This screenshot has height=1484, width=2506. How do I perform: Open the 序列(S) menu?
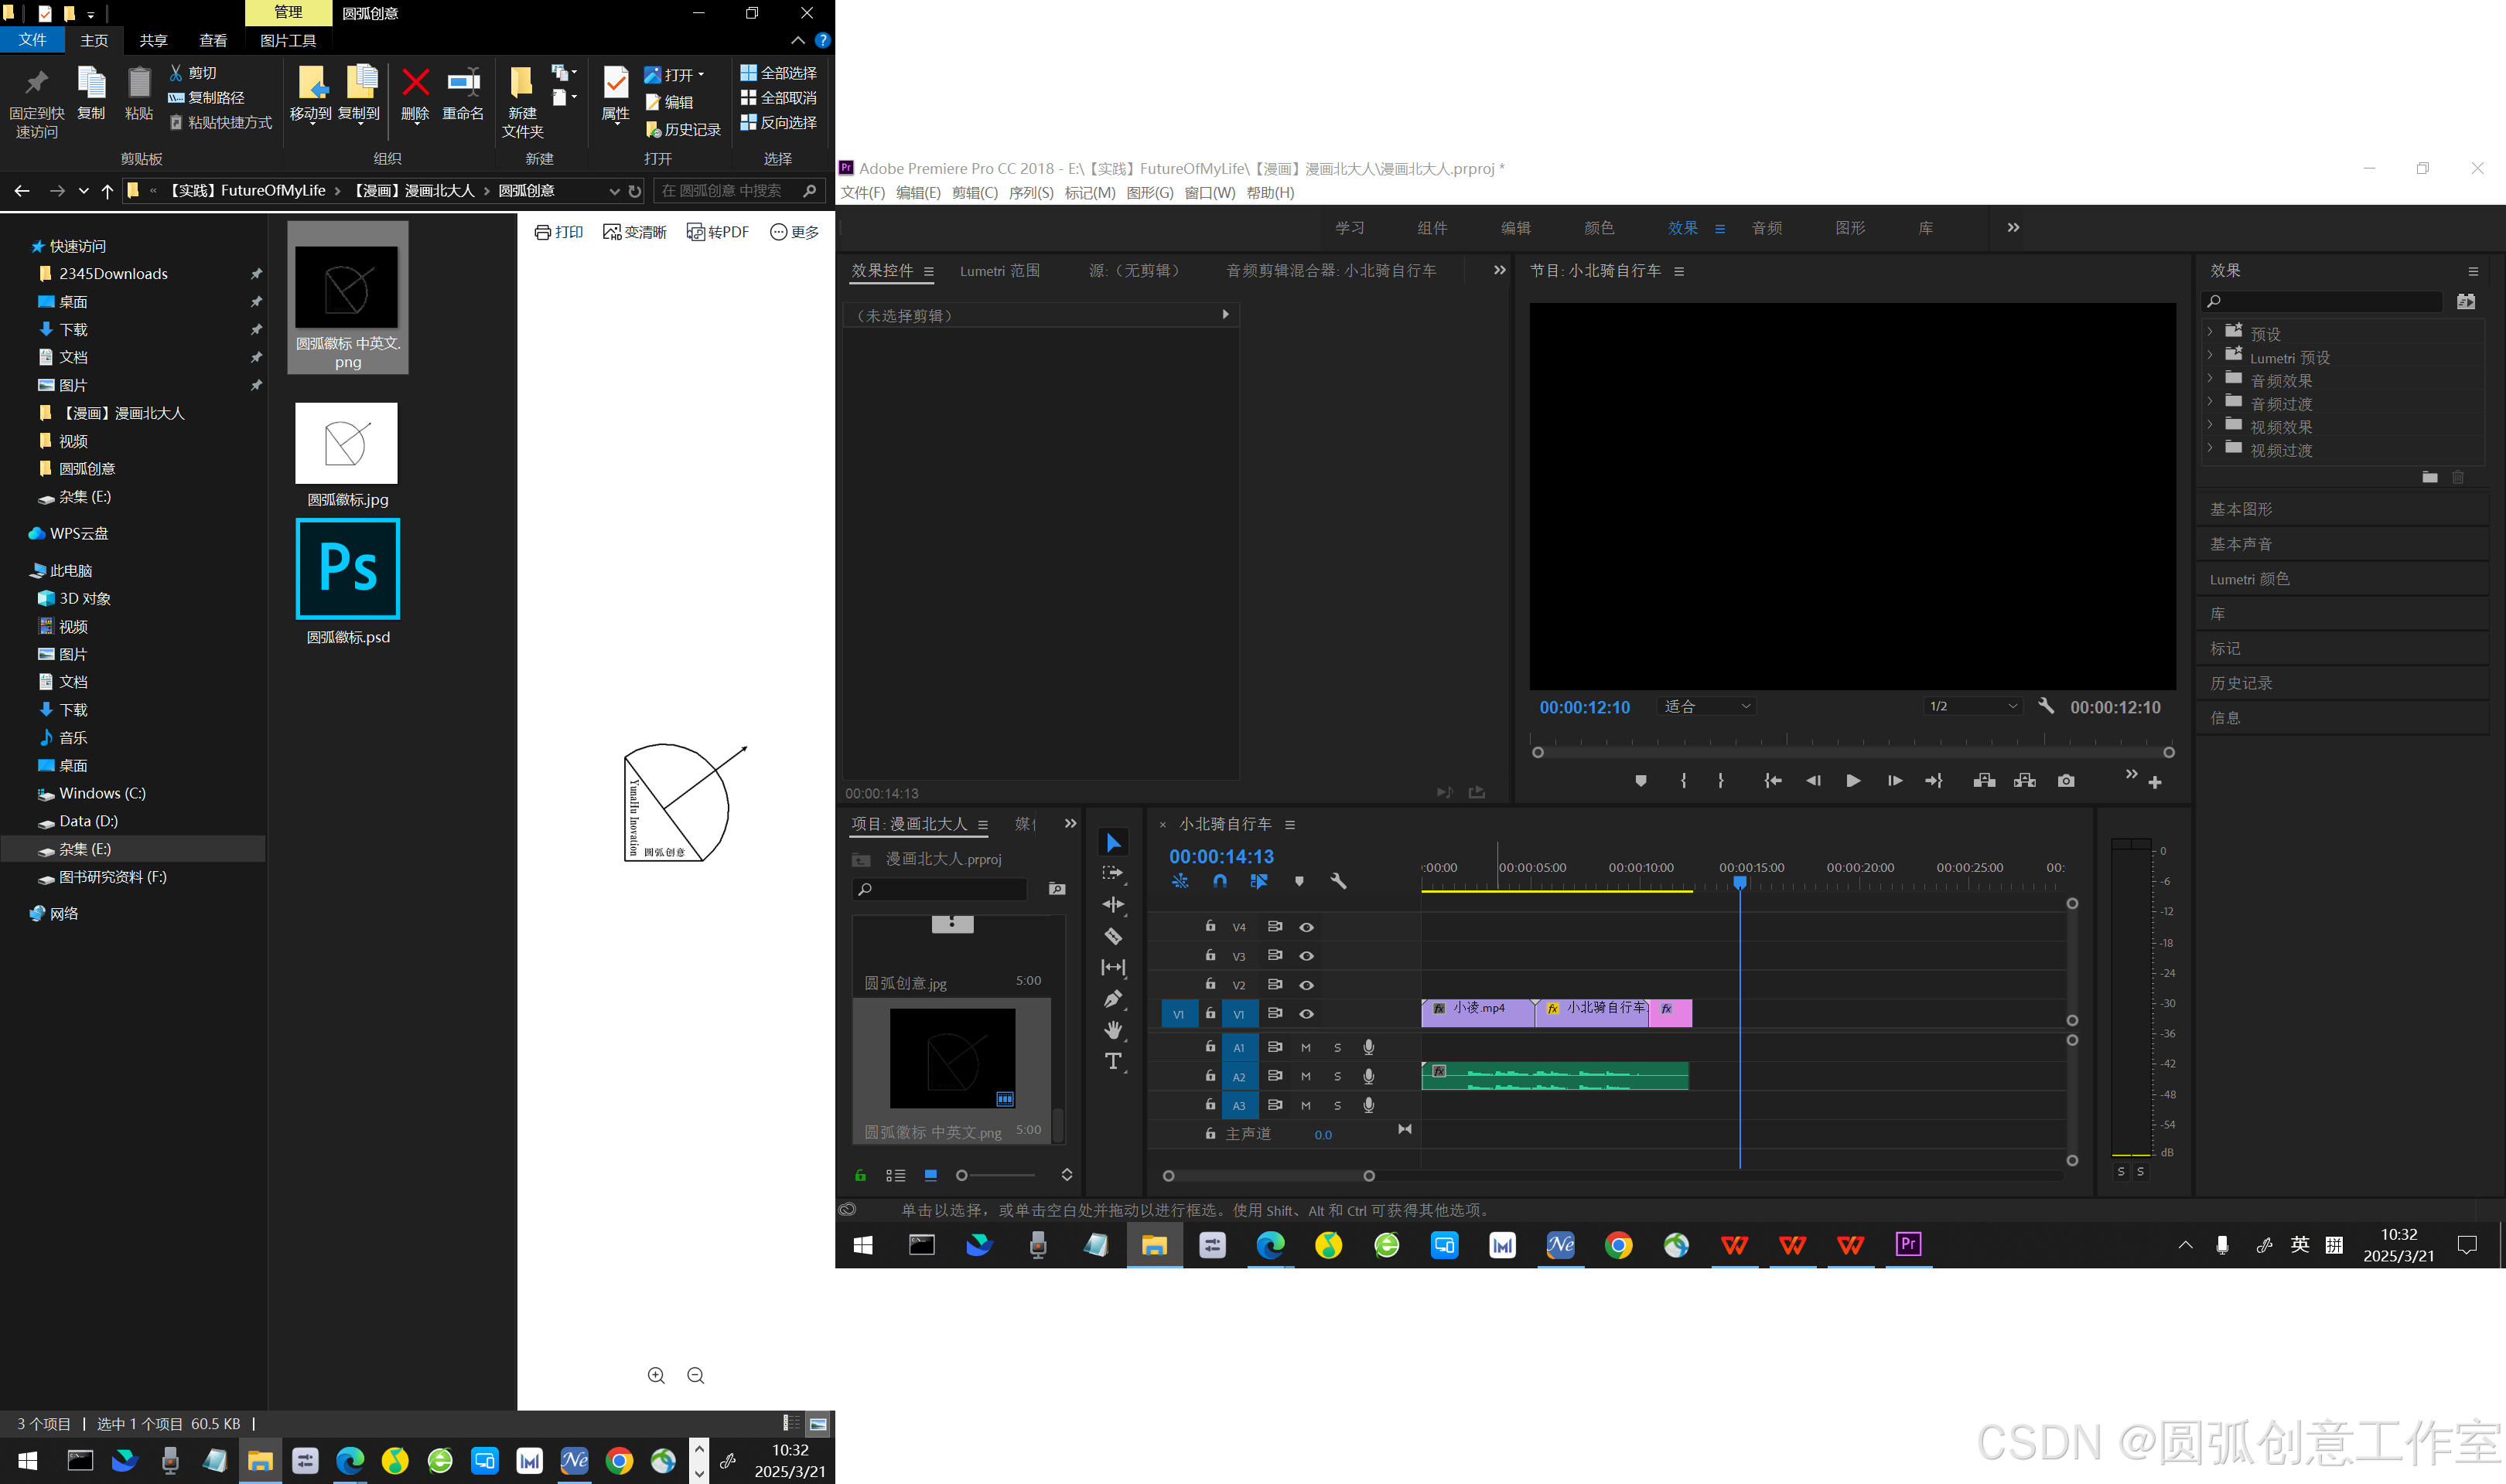(1030, 193)
